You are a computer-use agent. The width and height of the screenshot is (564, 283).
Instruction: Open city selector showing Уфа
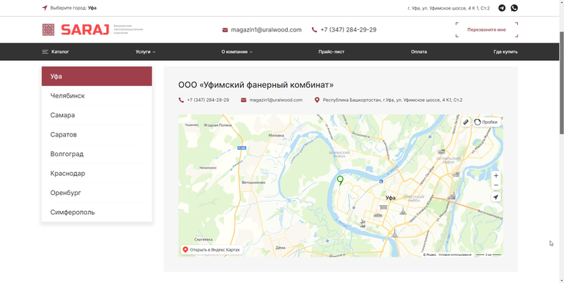pos(92,8)
